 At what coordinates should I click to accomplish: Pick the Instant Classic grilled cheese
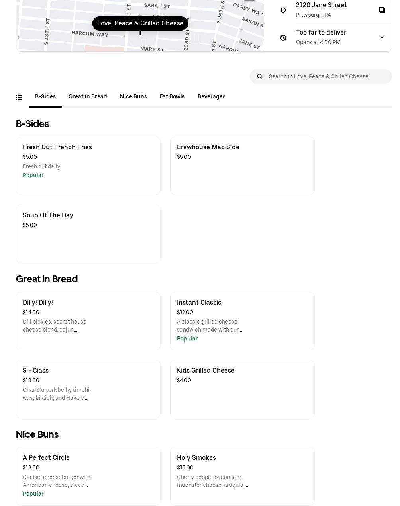point(242,321)
